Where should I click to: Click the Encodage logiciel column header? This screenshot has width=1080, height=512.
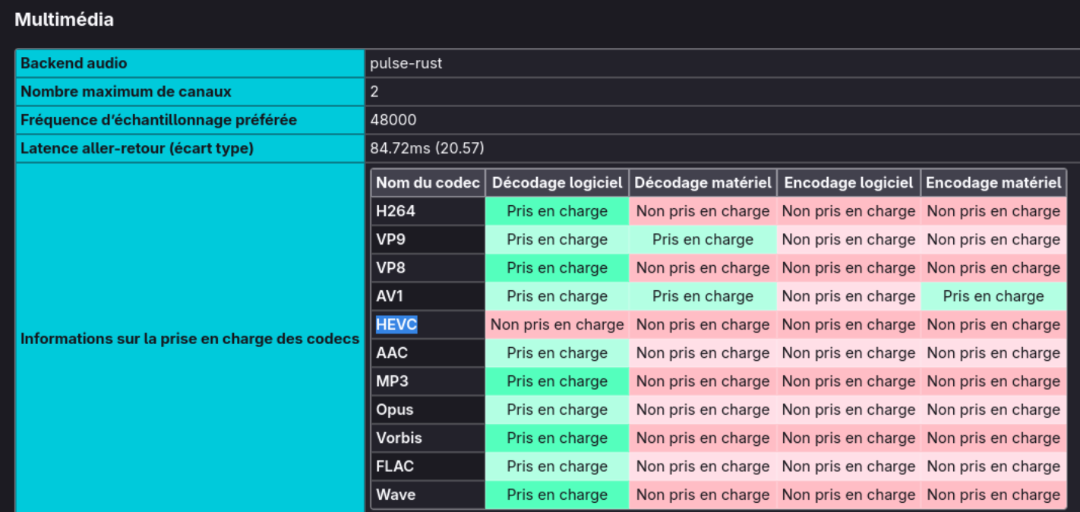[x=848, y=182]
